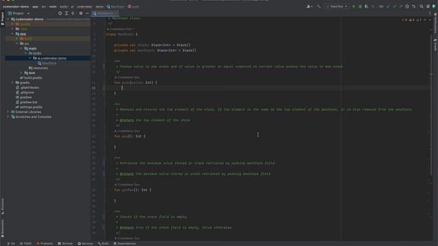Image resolution: width=438 pixels, height=246 pixels.
Task: Click the Git push arrow icon
Action: point(400,6)
